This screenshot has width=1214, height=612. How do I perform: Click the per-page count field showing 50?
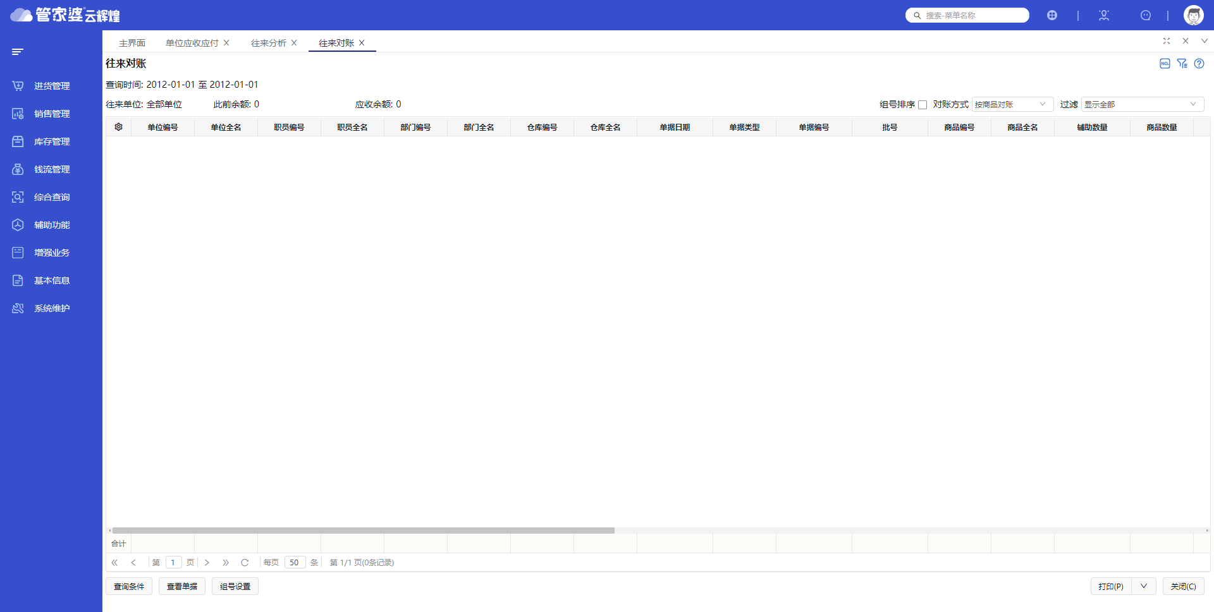pyautogui.click(x=295, y=562)
